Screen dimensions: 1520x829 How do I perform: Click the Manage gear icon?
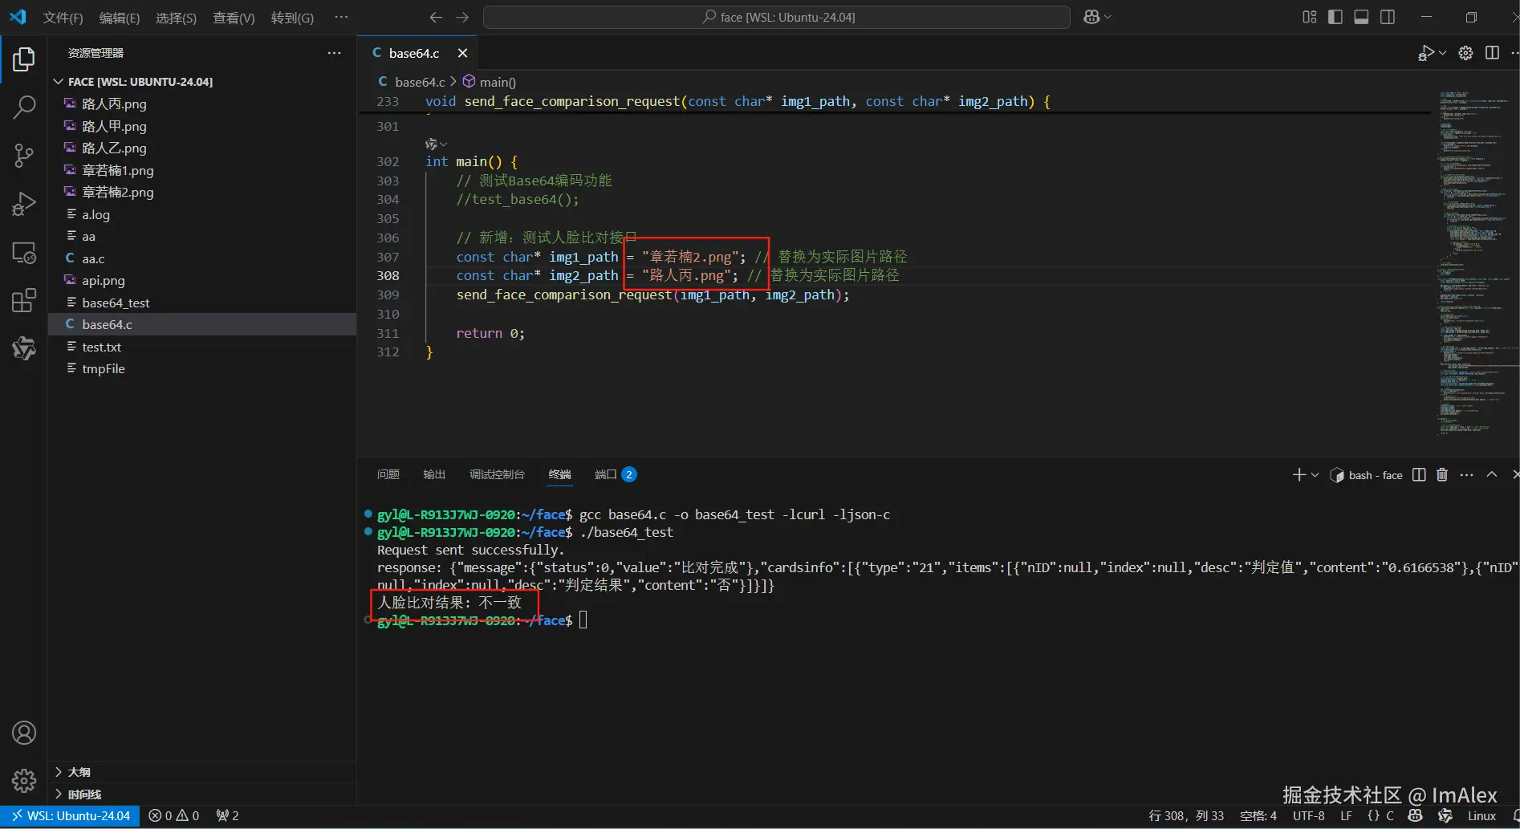(24, 780)
